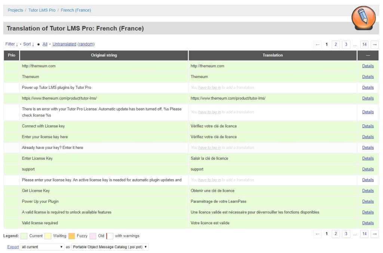Select original string 'Connect with License key'
The height and width of the screenshot is (253, 383).
click(43, 126)
